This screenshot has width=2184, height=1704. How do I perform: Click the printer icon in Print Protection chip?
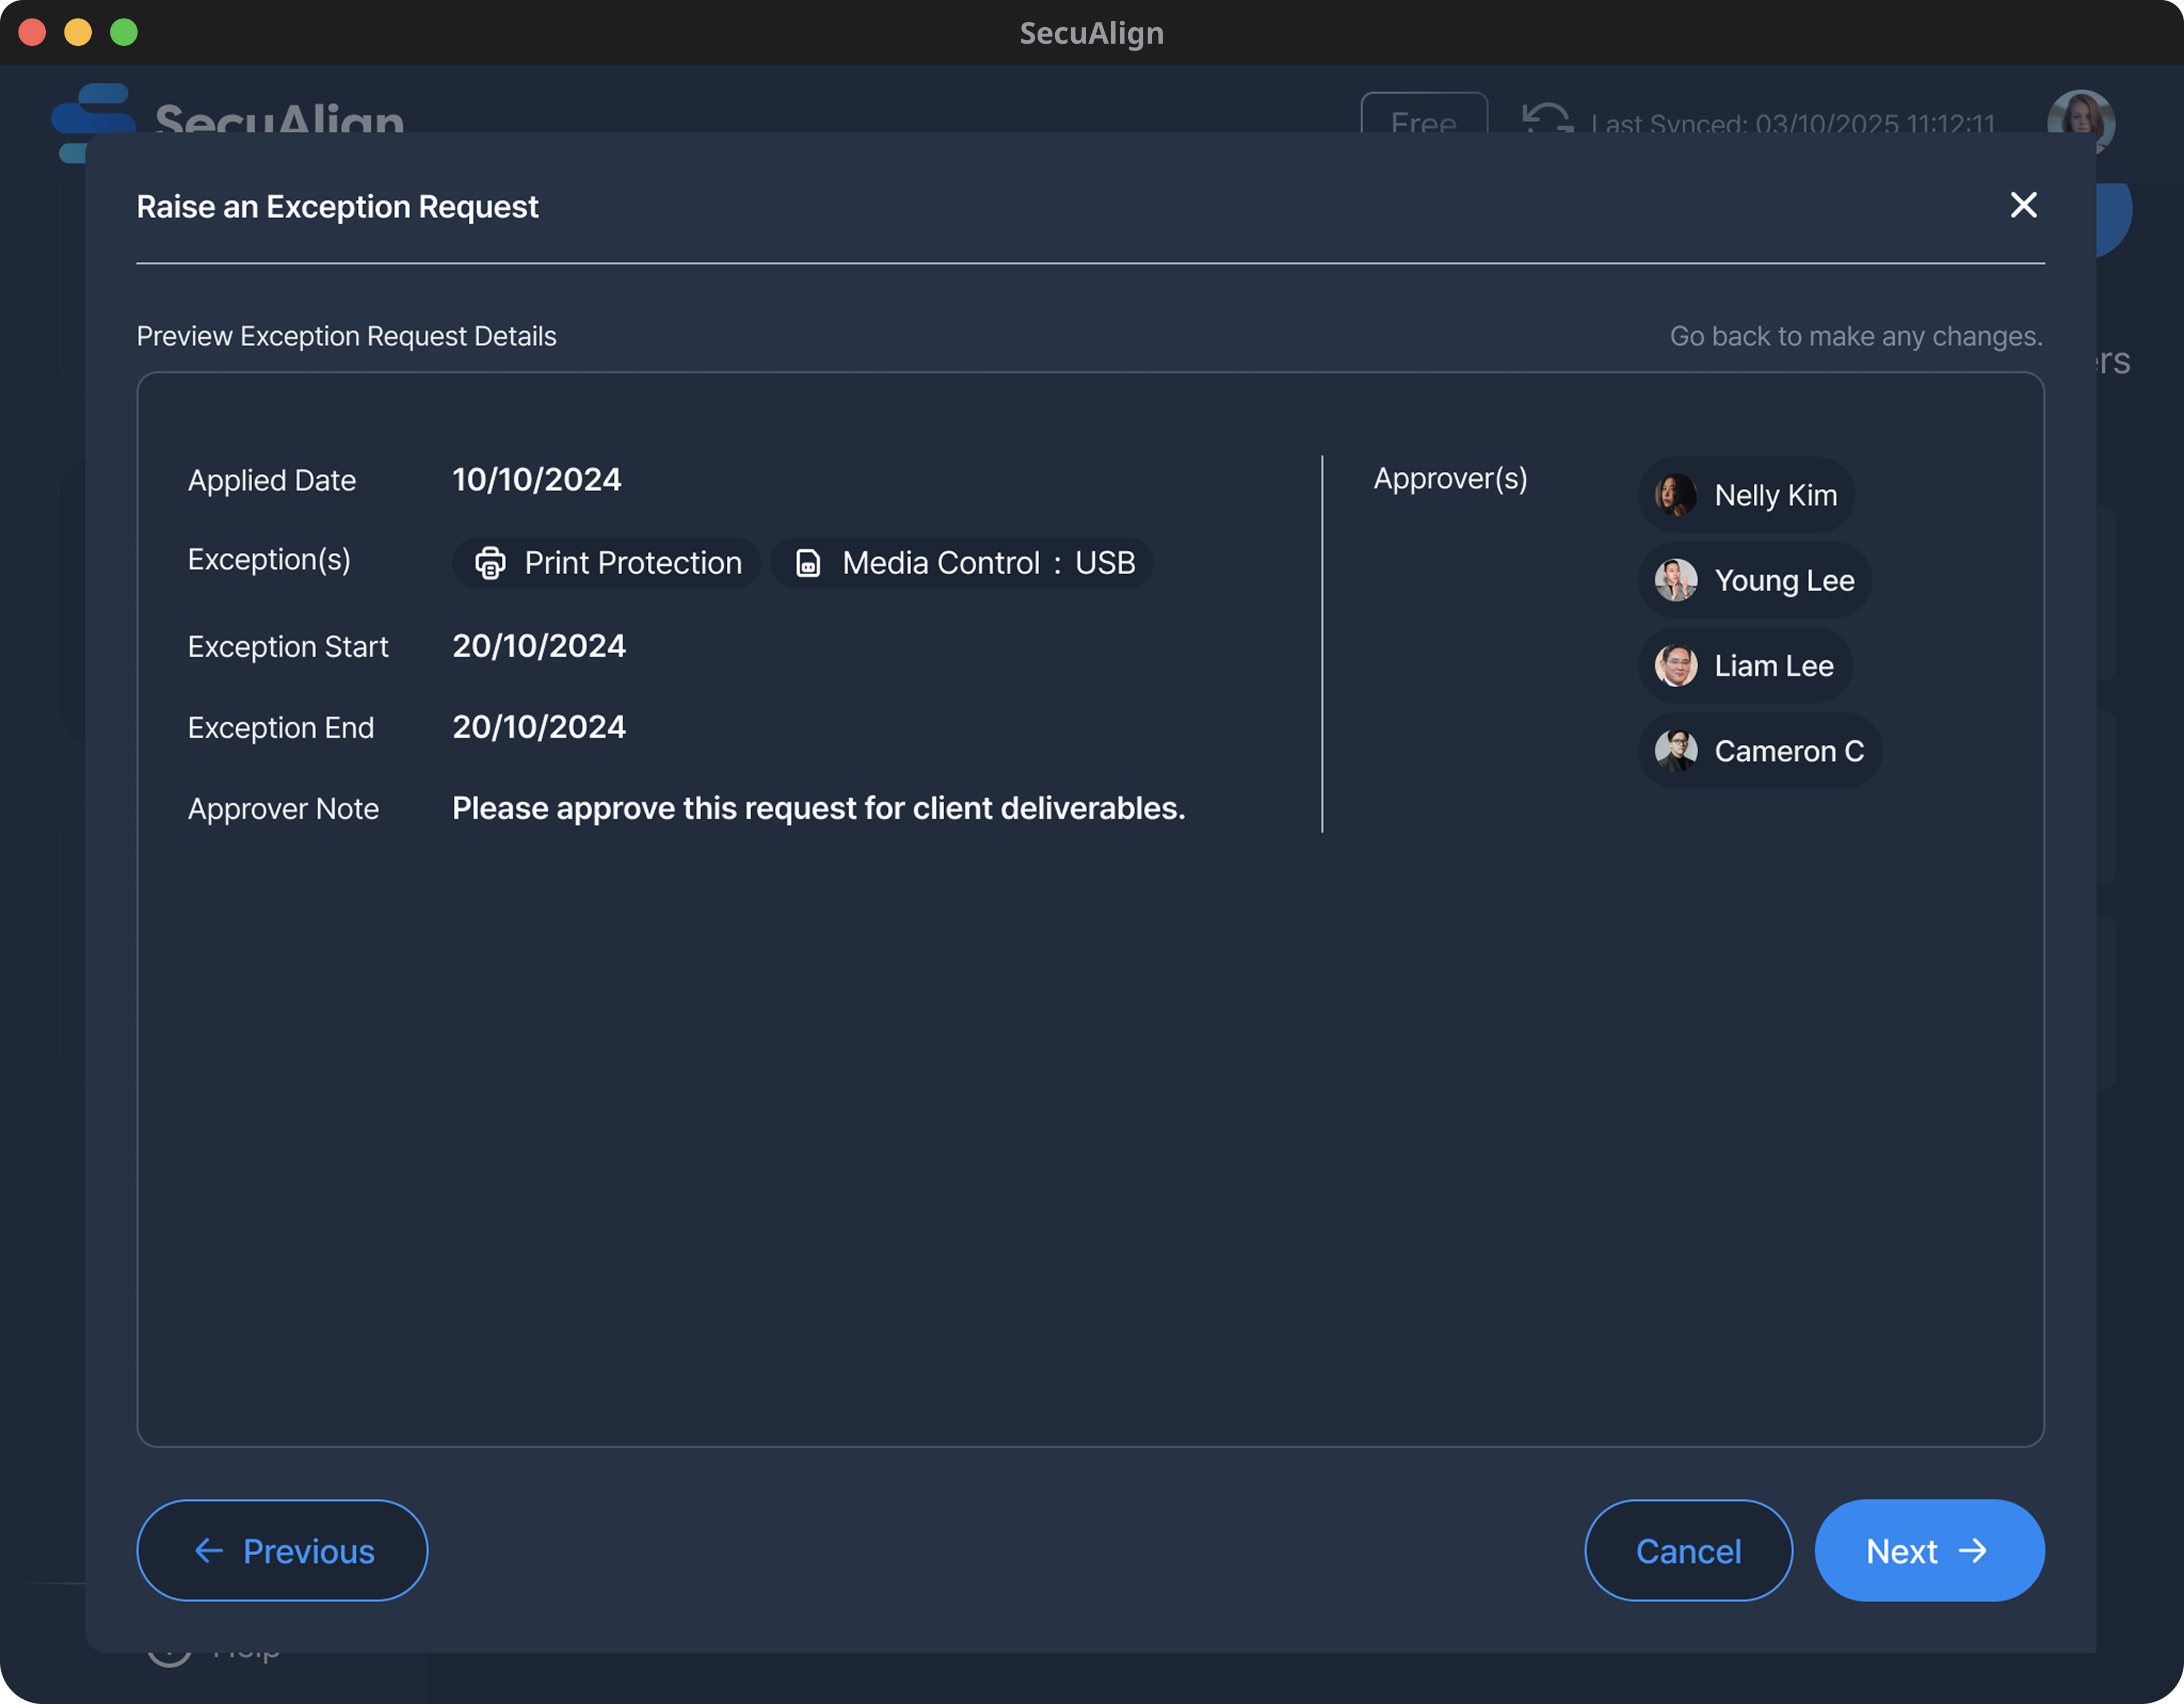[490, 563]
